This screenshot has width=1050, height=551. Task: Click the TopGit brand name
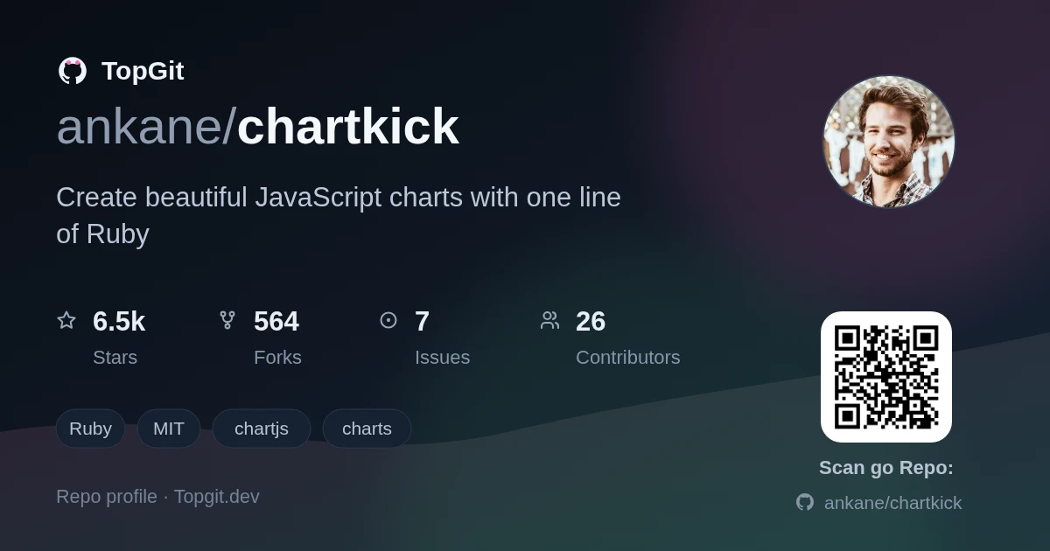coord(143,71)
